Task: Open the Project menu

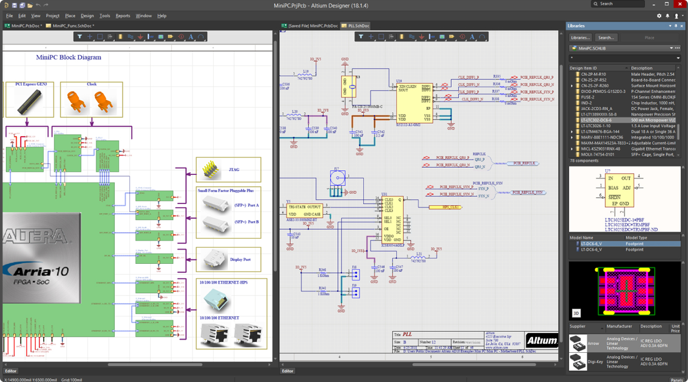Action: click(x=53, y=16)
